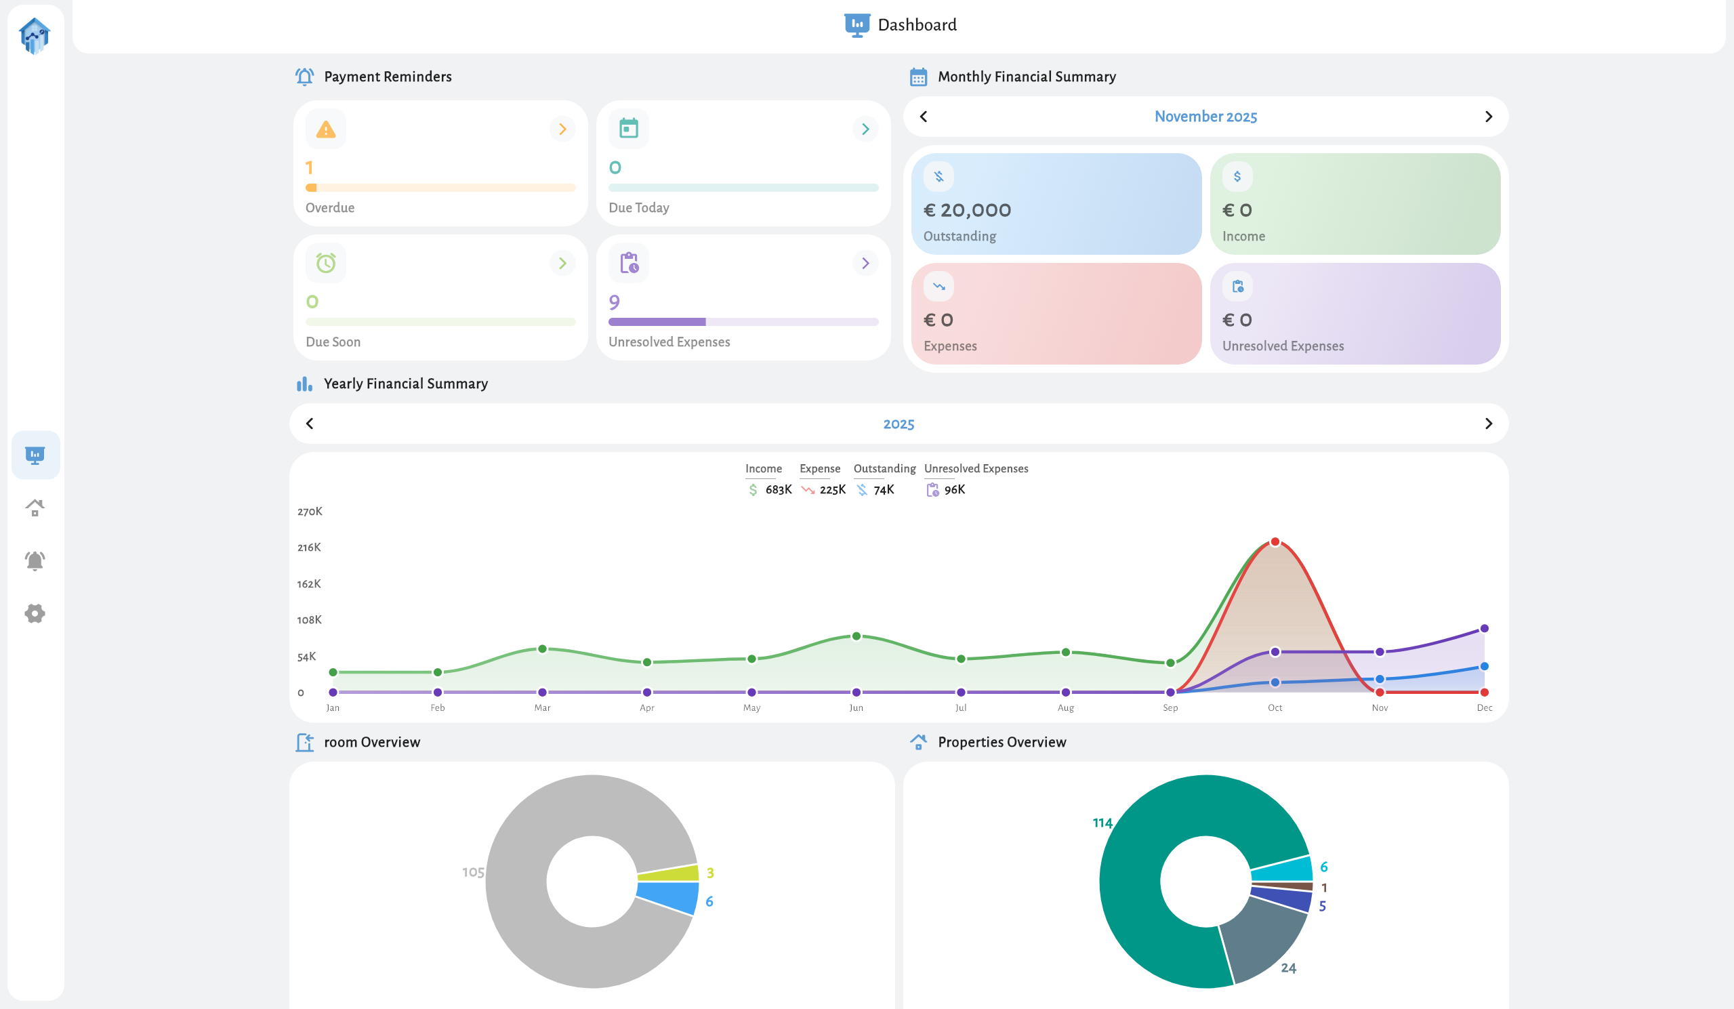
Task: Open settings with the gear icon
Action: coord(35,613)
